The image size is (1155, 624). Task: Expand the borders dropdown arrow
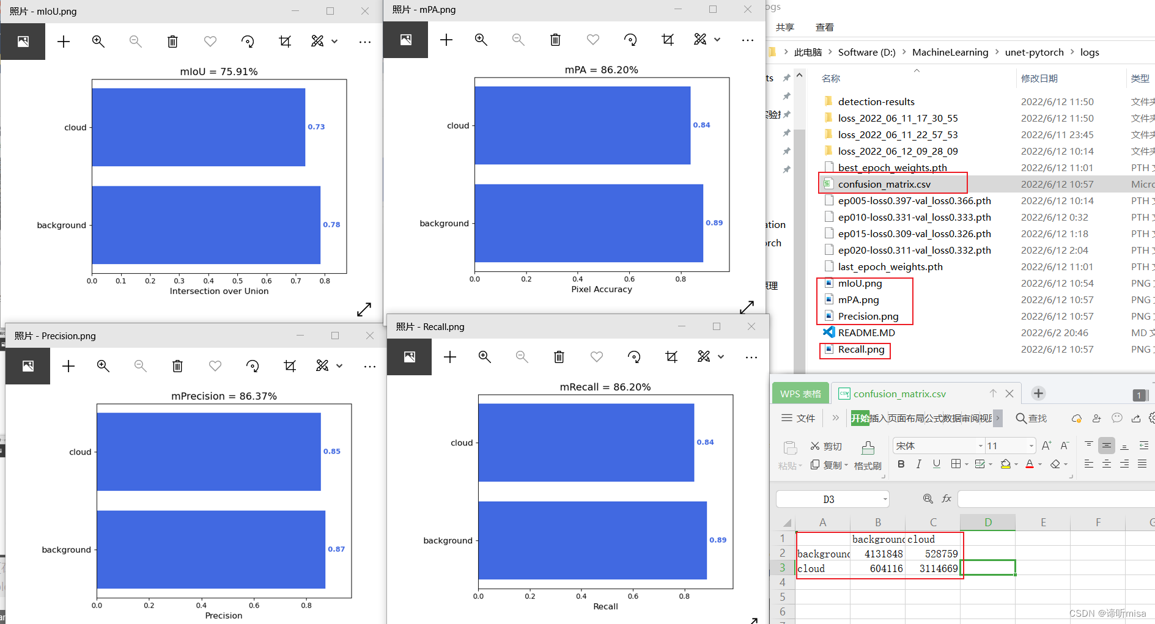(x=967, y=464)
